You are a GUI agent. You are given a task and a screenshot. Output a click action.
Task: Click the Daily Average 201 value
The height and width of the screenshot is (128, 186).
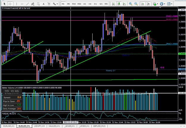tap(19, 109)
